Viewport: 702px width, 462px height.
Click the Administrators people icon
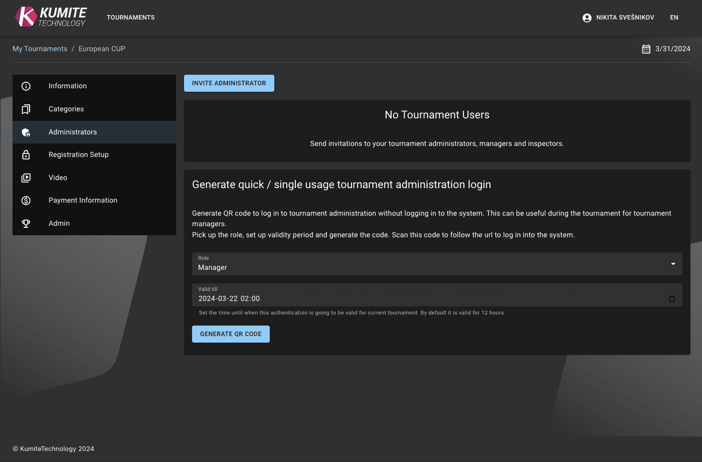click(x=26, y=132)
